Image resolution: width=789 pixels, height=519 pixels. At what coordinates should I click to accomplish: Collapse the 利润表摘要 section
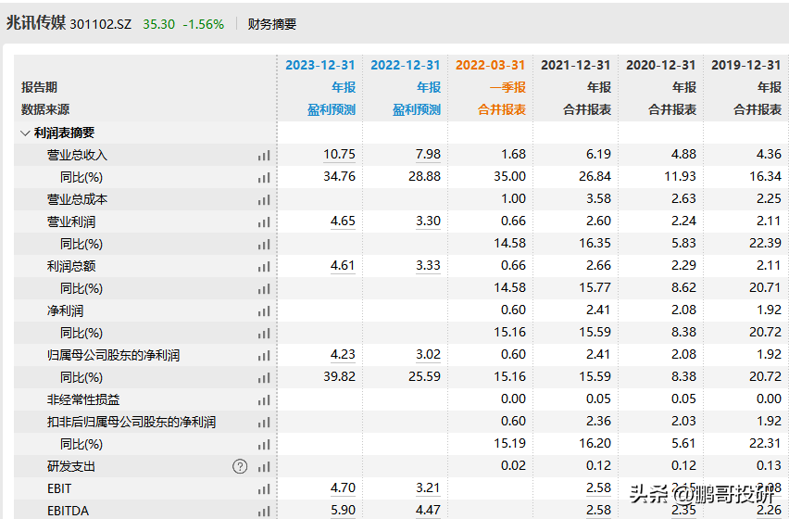25,133
